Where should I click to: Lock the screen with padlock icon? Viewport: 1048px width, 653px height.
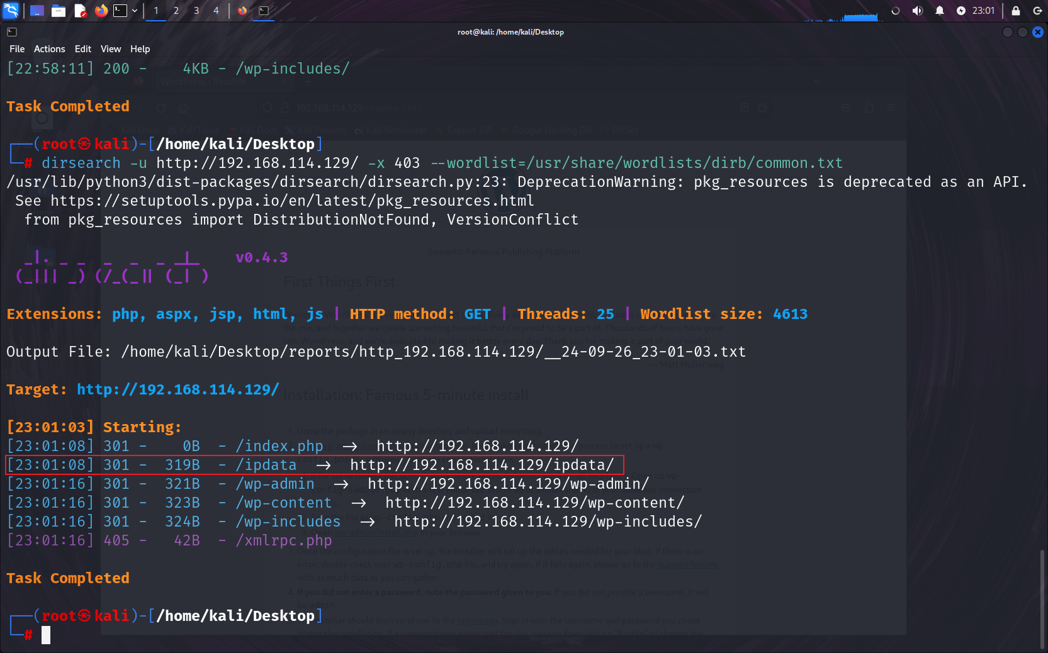[1016, 11]
